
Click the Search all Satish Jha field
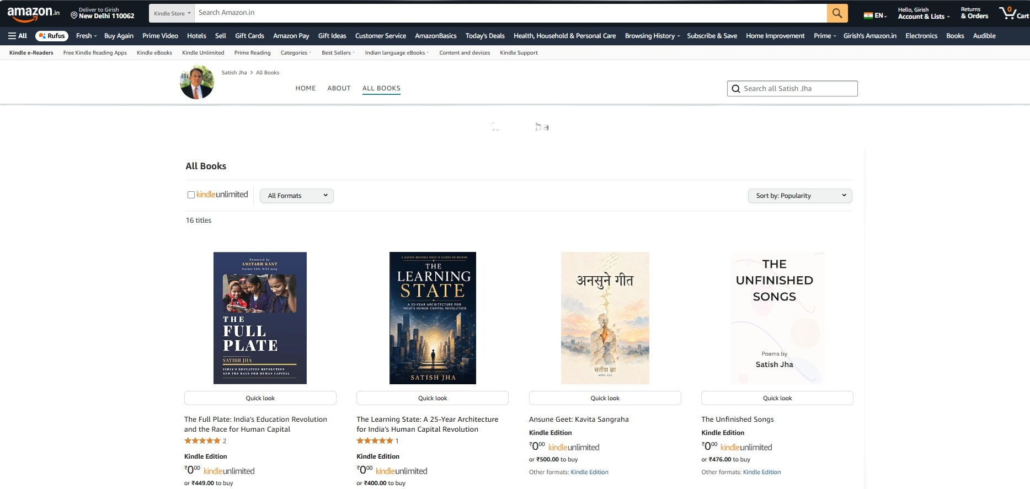pyautogui.click(x=792, y=89)
